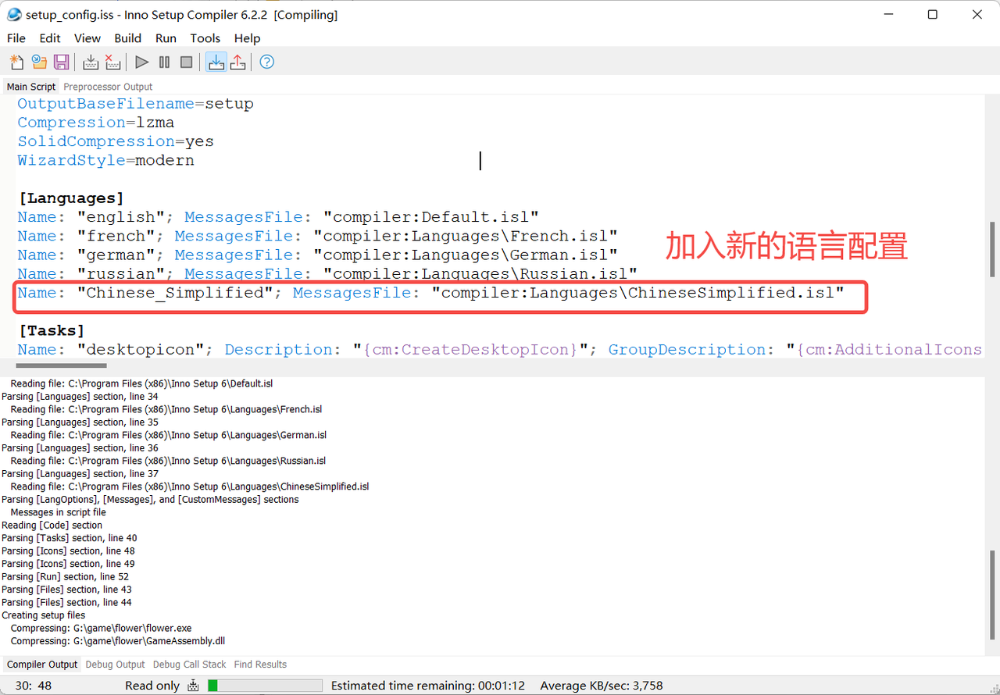The width and height of the screenshot is (1000, 695).
Task: Click the Open file folder icon
Action: [x=39, y=62]
